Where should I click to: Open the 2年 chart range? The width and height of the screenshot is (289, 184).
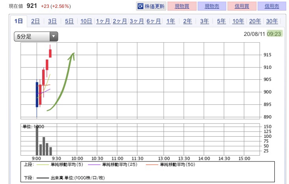[x=187, y=21]
